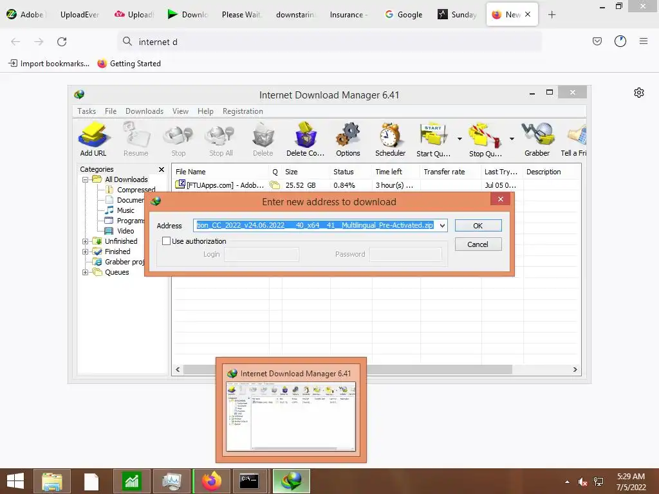The width and height of the screenshot is (659, 494).
Task: Click the horizontal scrollbar right arrow
Action: (575, 370)
